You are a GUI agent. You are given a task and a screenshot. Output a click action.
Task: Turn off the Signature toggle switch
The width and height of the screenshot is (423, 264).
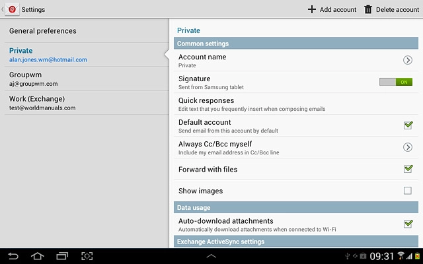[395, 82]
